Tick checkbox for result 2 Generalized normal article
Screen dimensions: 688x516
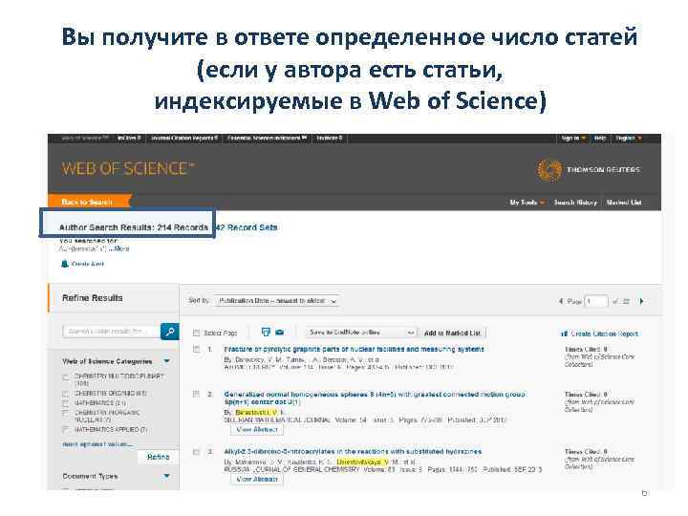click(196, 394)
